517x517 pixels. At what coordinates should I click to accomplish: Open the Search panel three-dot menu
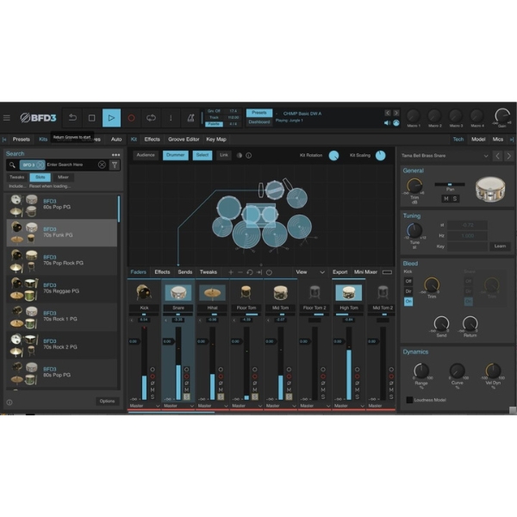point(115,154)
